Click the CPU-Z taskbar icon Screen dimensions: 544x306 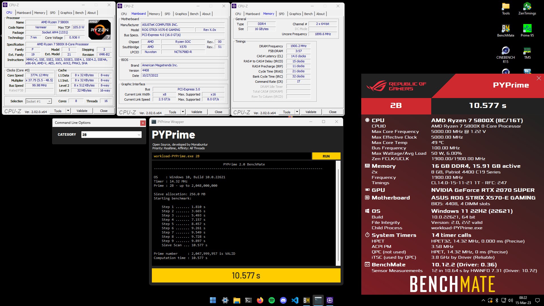(x=330, y=300)
